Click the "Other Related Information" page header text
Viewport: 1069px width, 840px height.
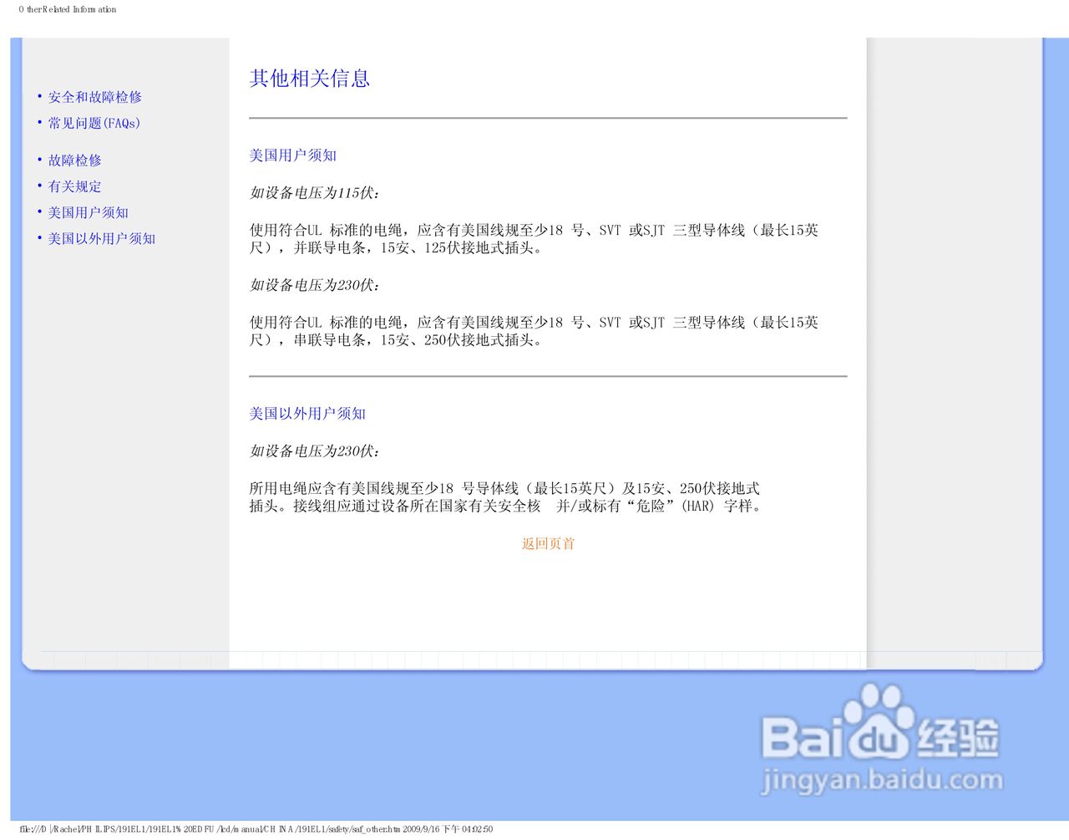pos(68,9)
